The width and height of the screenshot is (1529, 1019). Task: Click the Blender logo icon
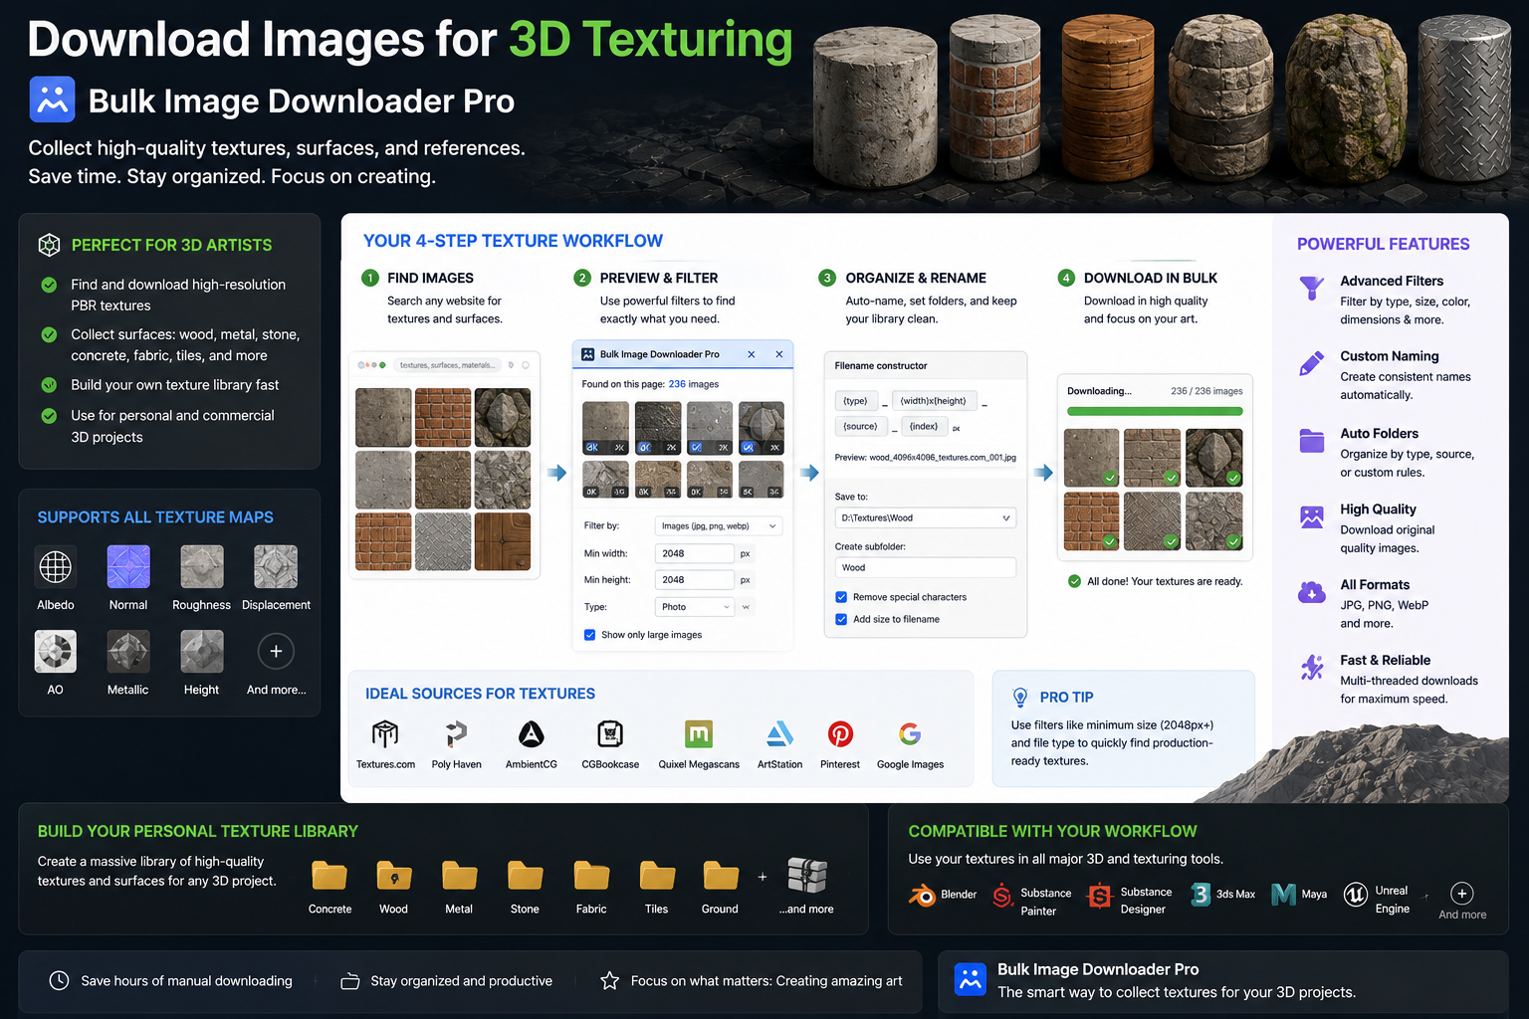click(922, 895)
